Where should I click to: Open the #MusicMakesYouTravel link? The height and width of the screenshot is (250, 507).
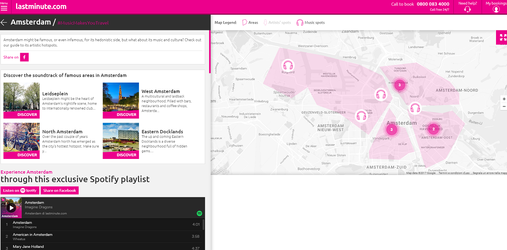coord(83,23)
